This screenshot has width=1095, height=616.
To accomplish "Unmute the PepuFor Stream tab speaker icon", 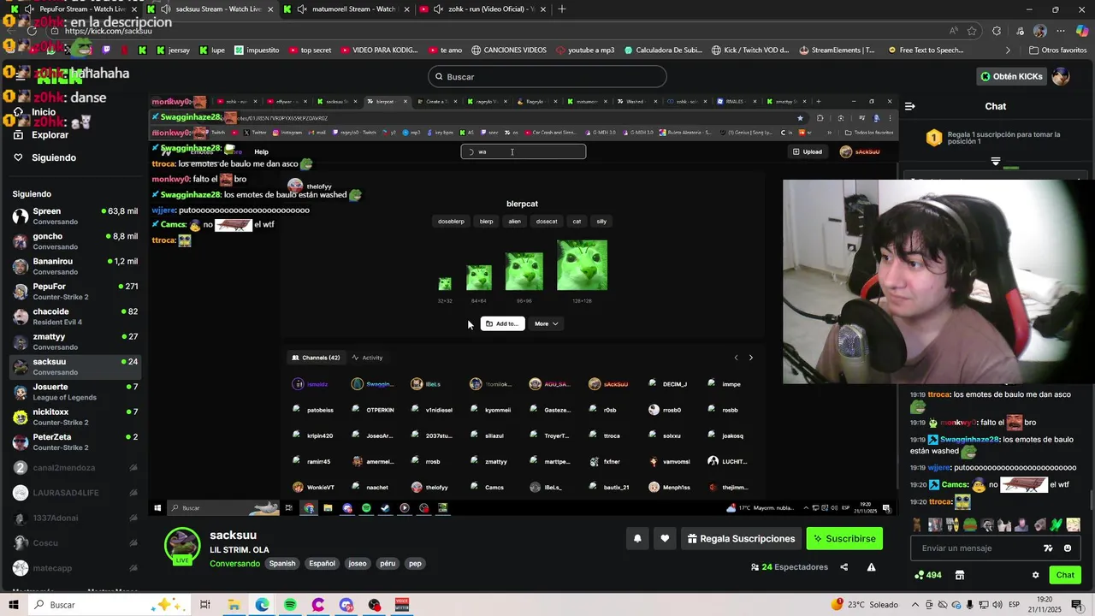I will coord(30,9).
